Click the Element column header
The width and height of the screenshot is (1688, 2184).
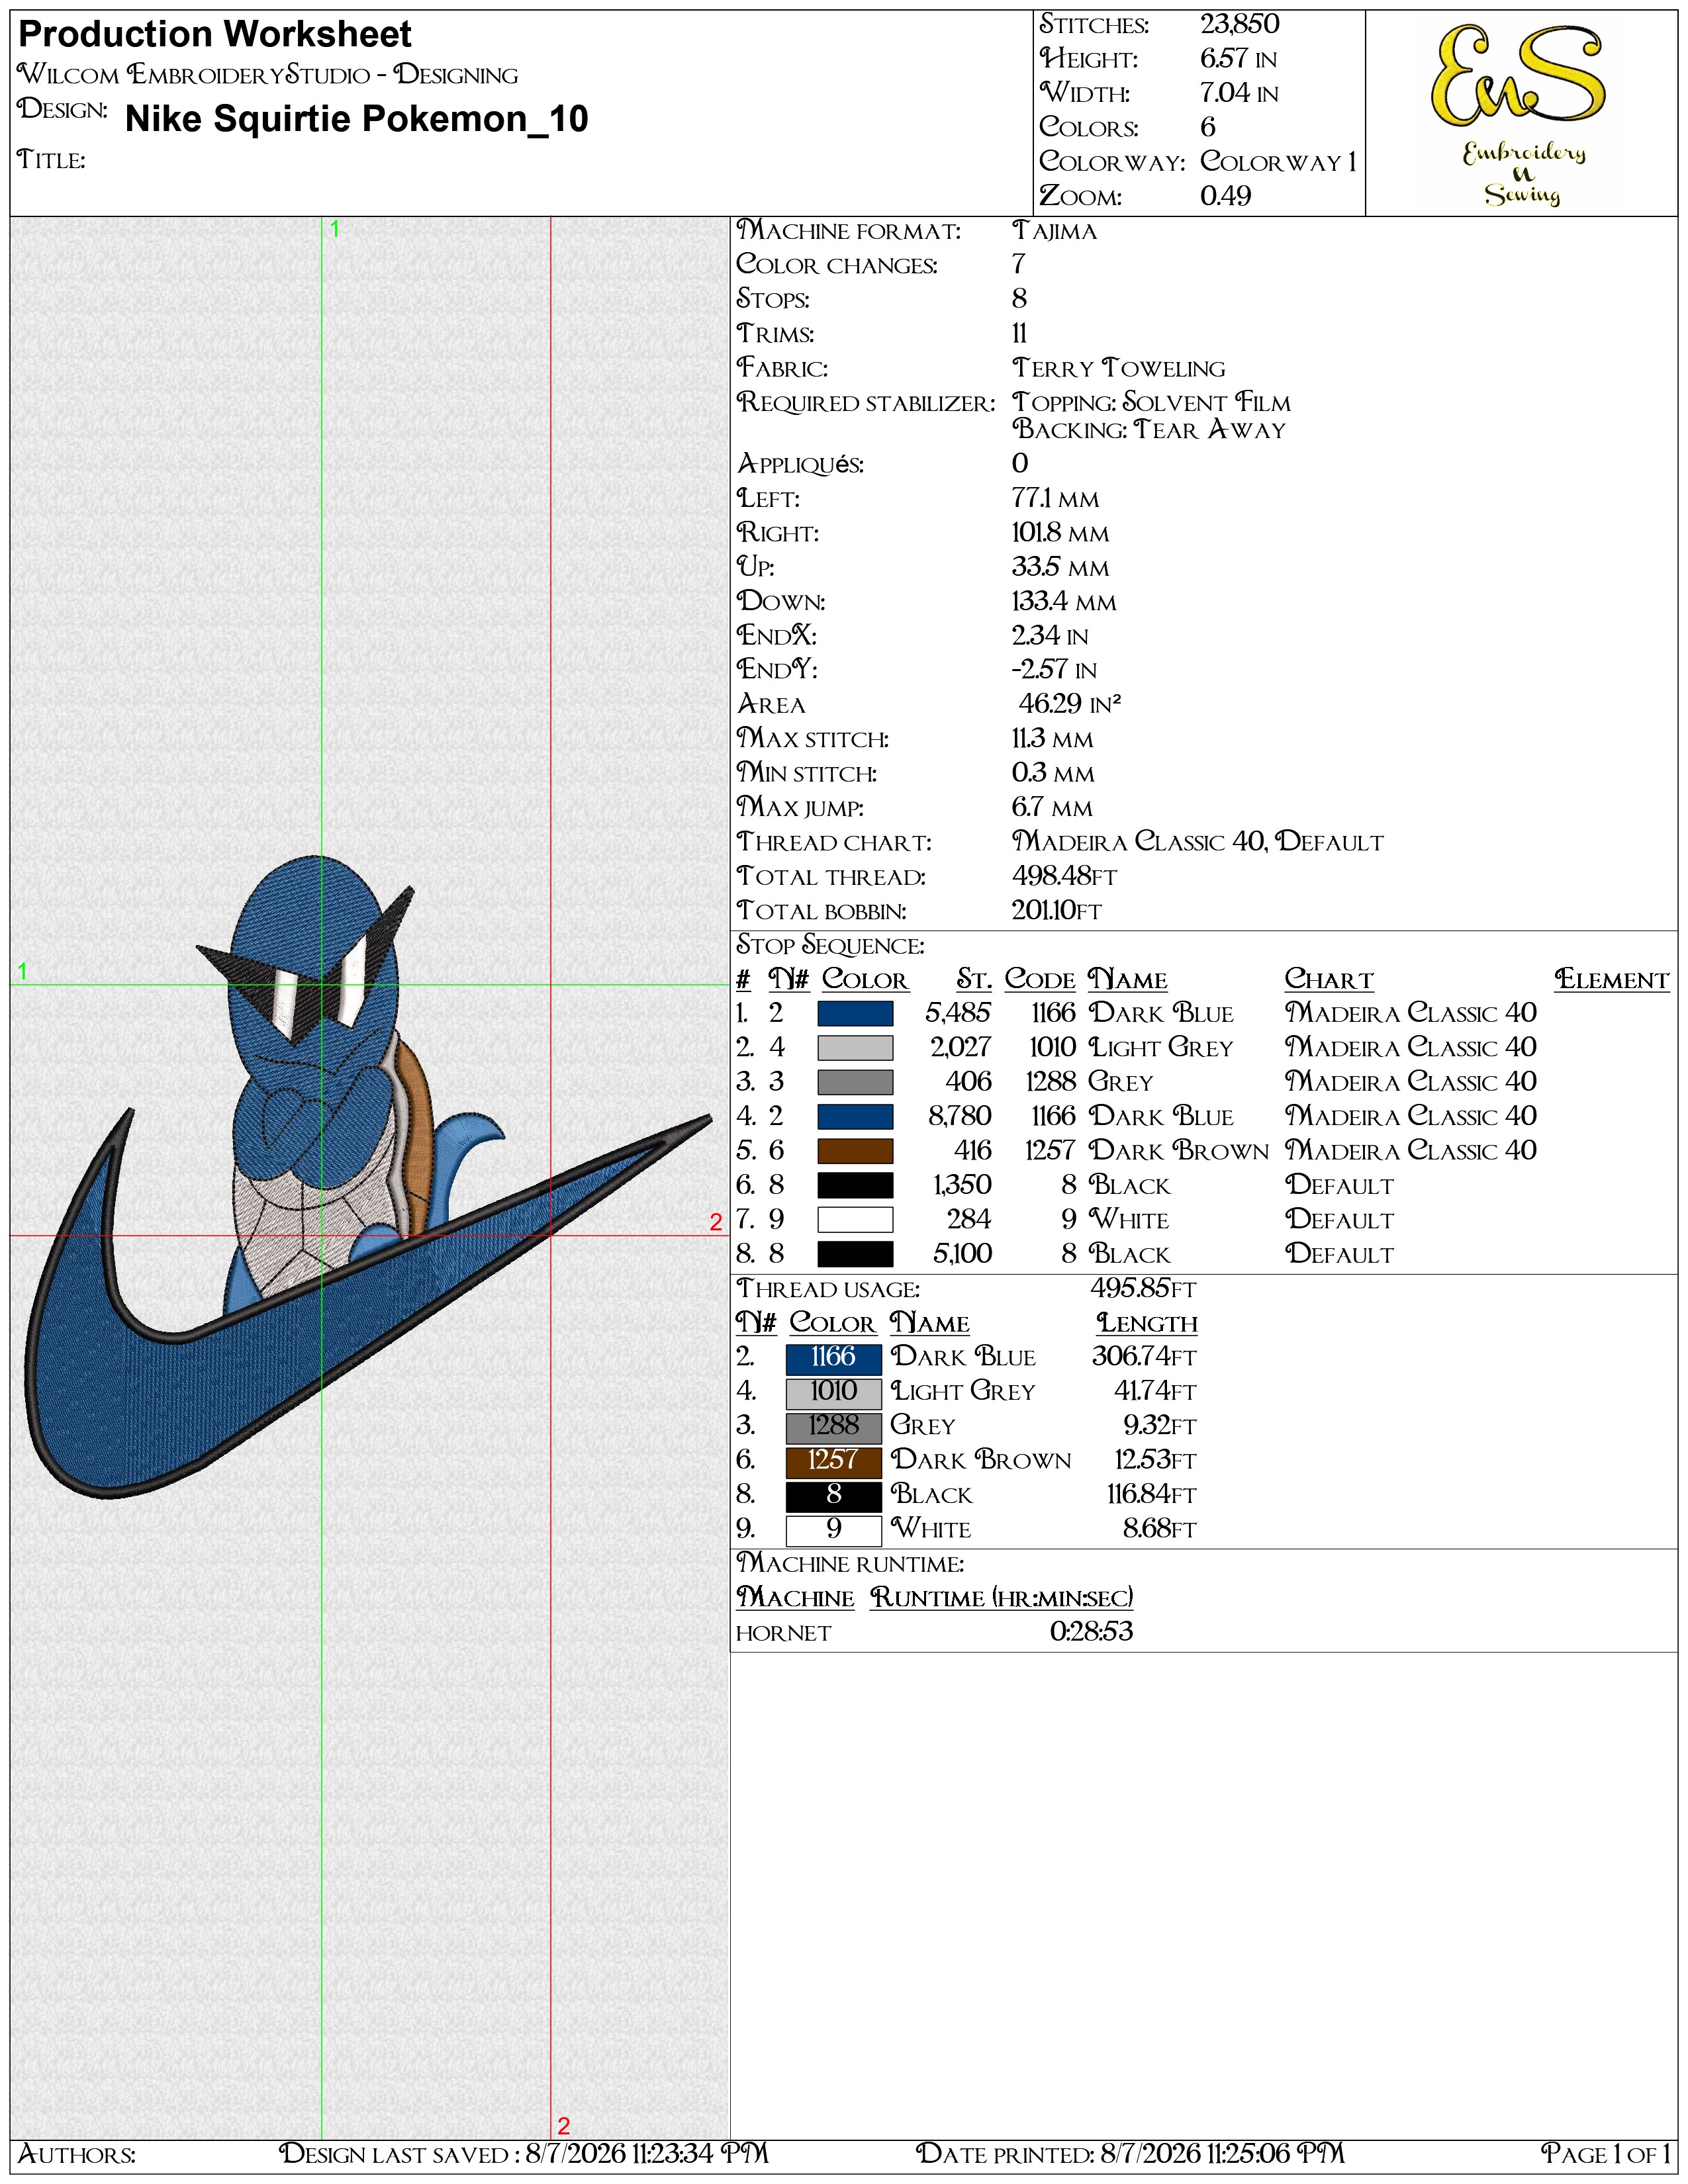click(x=1612, y=980)
